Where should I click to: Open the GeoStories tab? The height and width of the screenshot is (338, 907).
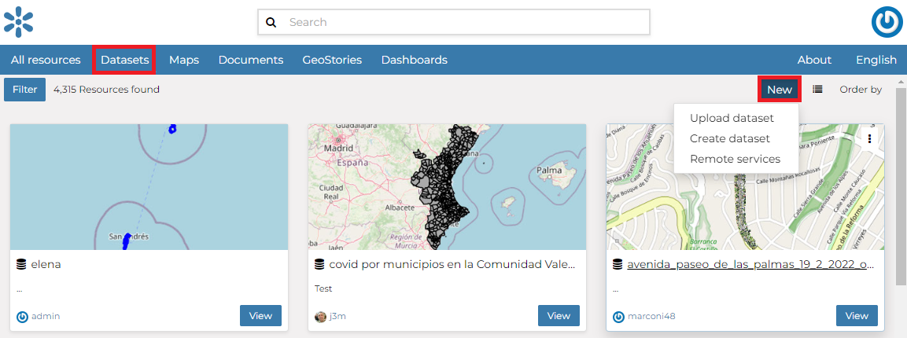332,60
